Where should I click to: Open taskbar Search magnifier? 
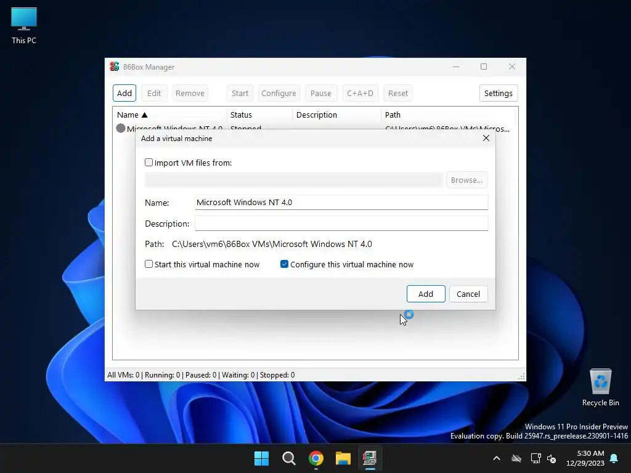(288, 458)
